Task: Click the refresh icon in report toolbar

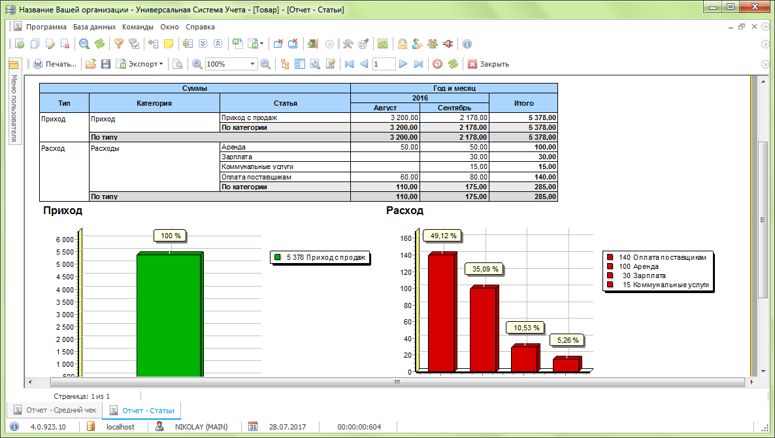Action: [x=453, y=64]
